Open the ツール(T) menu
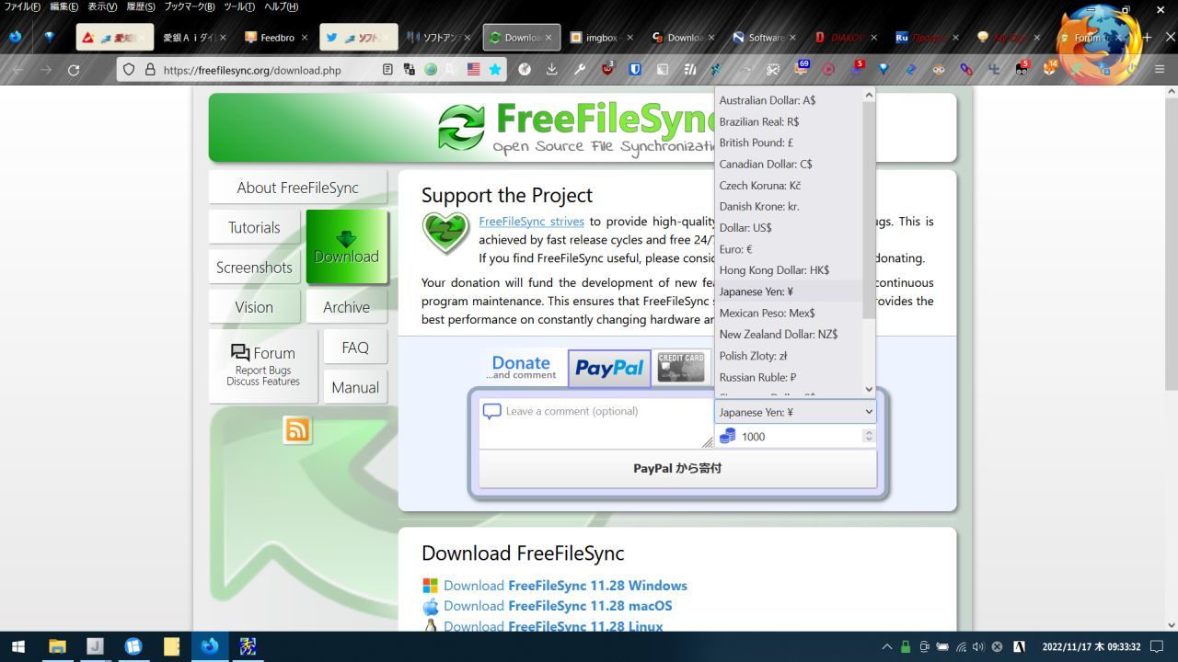Viewport: 1178px width, 662px height. 239,6
